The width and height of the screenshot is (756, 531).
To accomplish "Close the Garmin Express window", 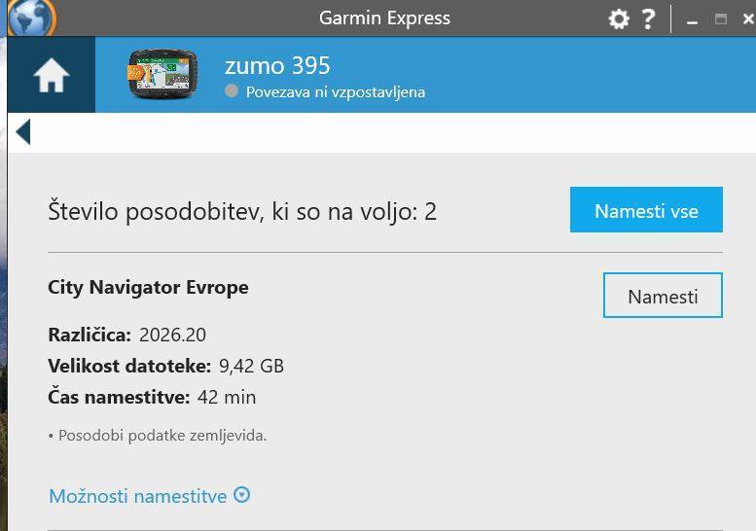I will (748, 19).
